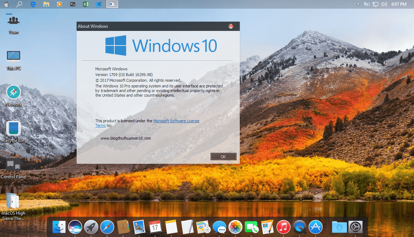Open QuickTime Player in the dock
The image size is (414, 237).
click(x=299, y=227)
